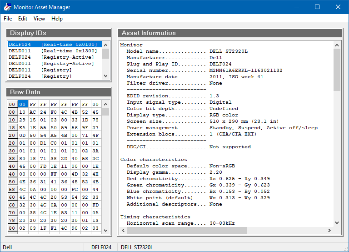Click raw data row offset 58

(x=12, y=189)
